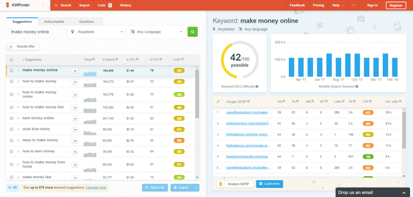Check the 'how to earn money' row checkbox

pos(11,151)
